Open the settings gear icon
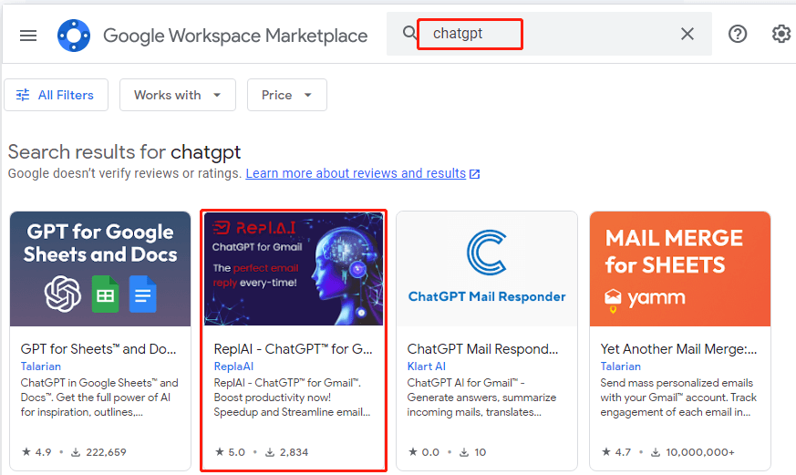This screenshot has width=796, height=475. [780, 34]
